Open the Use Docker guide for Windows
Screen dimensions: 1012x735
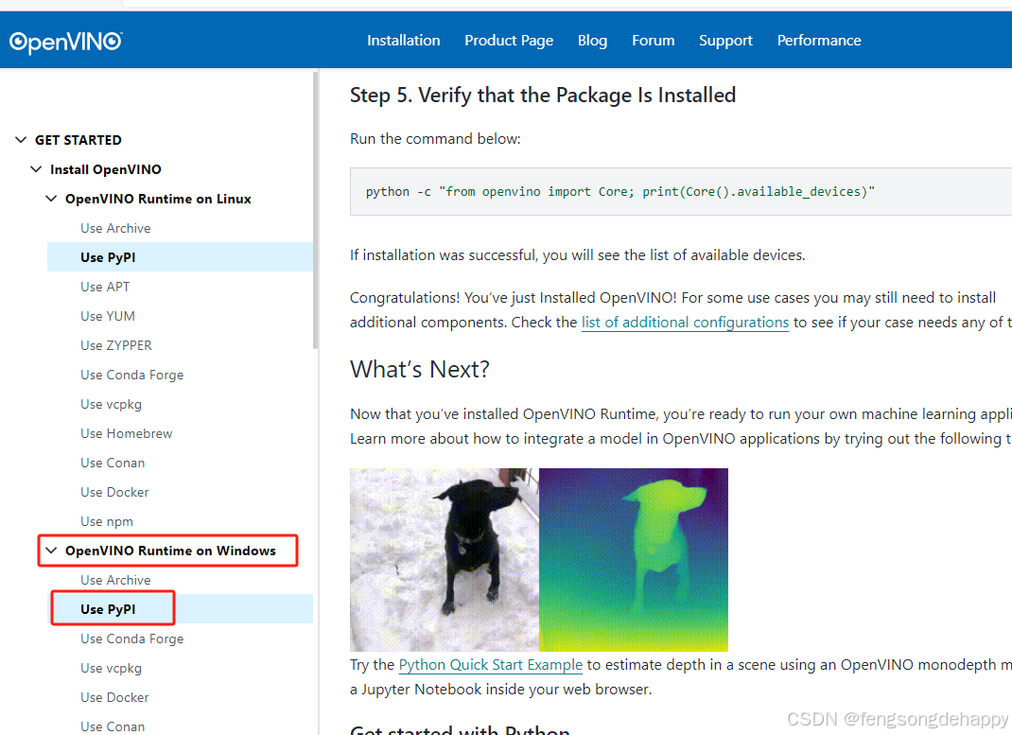coord(114,697)
